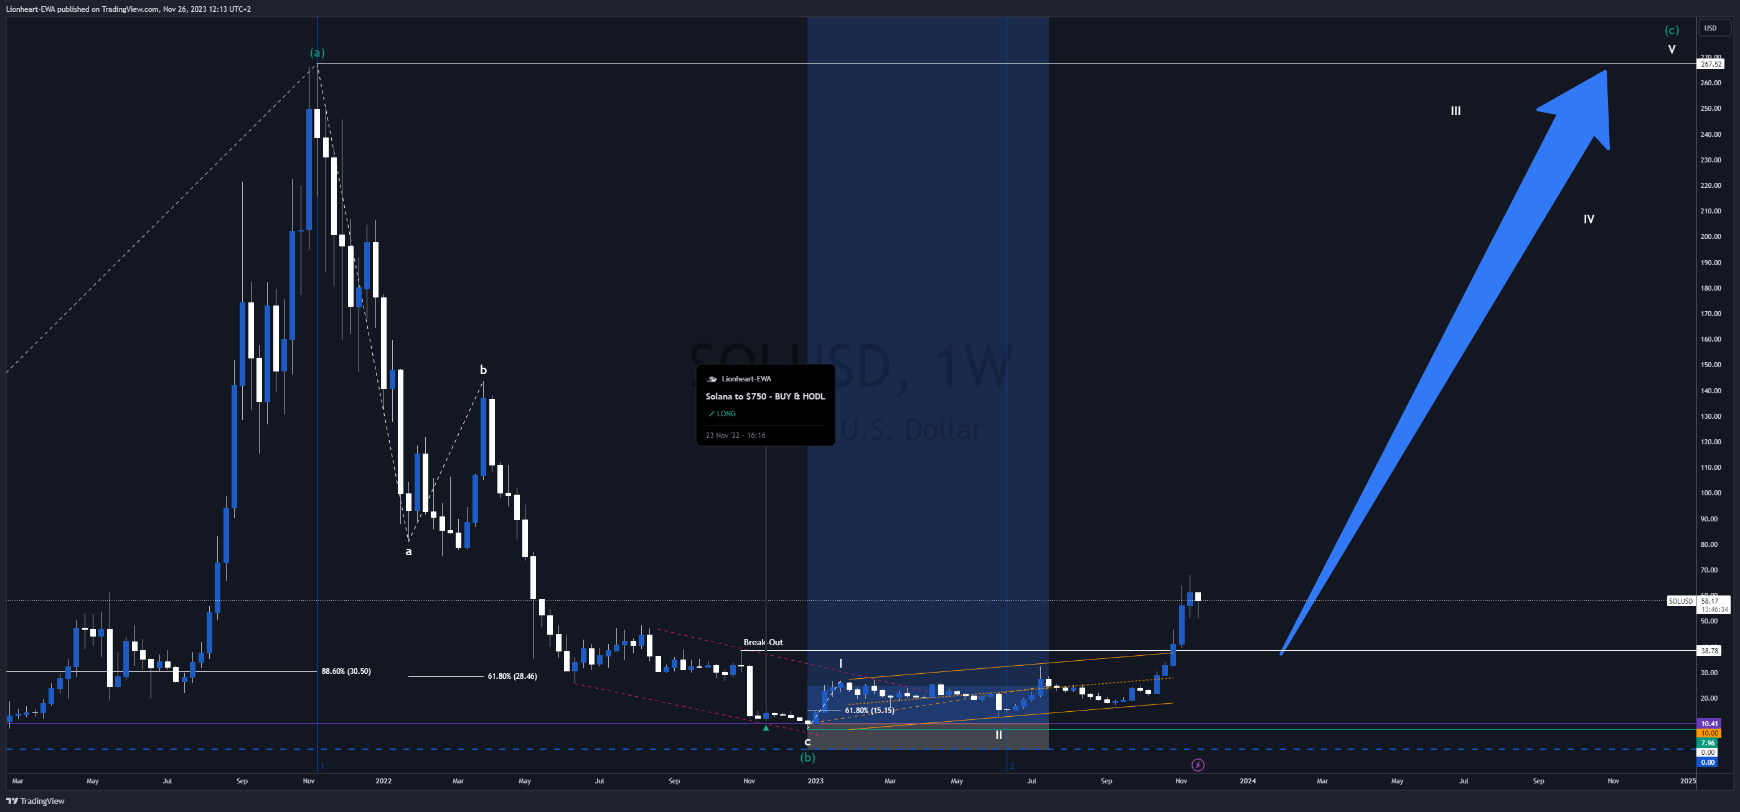Viewport: 1740px width, 812px height.
Task: Click the green LONG tag
Action: [722, 414]
